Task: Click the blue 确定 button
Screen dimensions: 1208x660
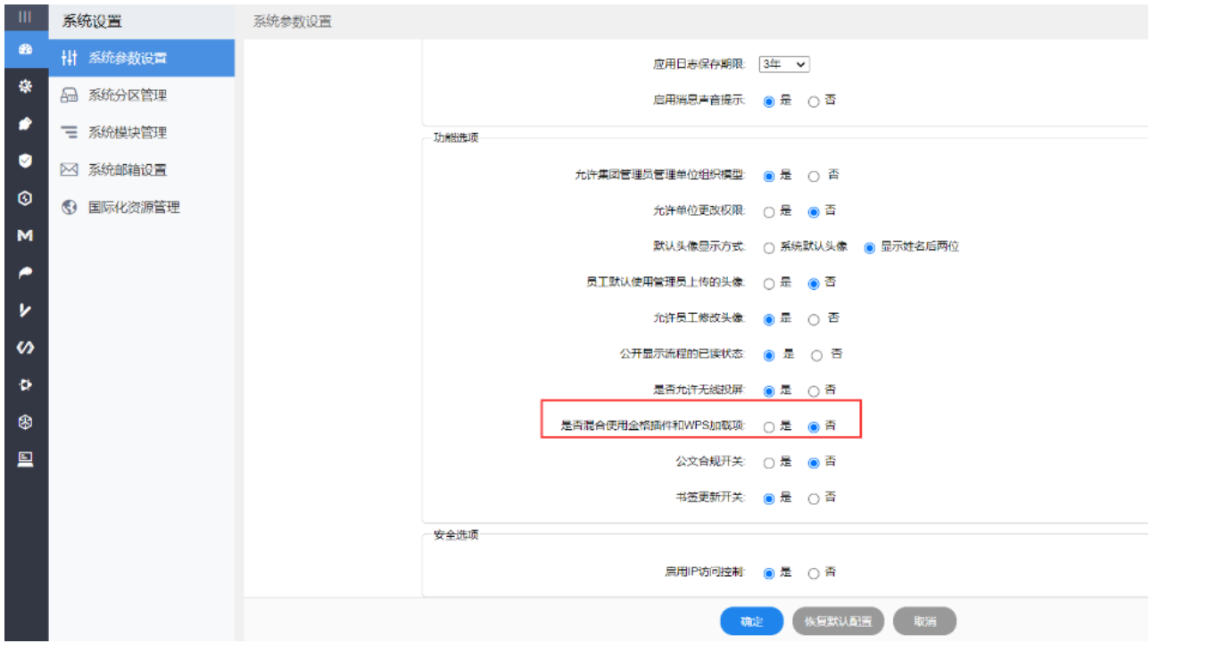Action: click(x=752, y=622)
